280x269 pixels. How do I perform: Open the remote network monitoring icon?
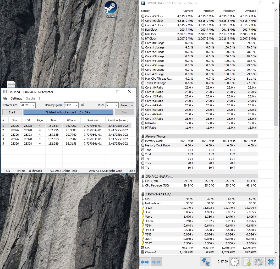[206, 262]
